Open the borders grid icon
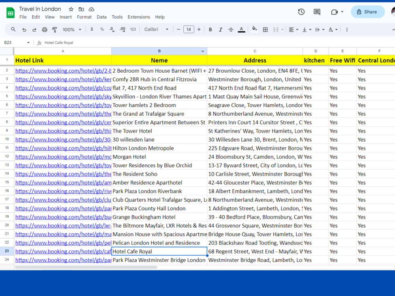This screenshot has height=296, width=395. [x=265, y=30]
